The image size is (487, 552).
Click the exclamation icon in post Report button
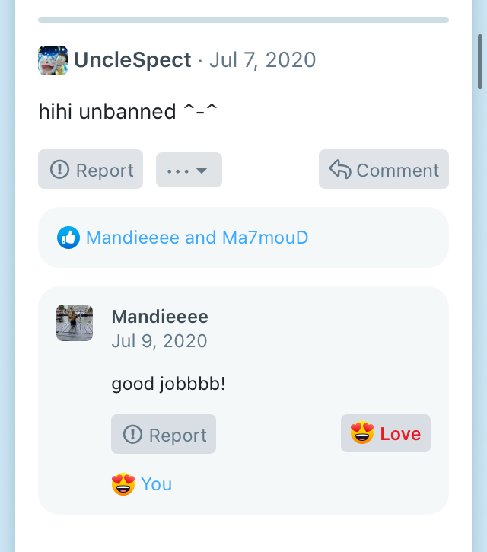[x=60, y=169]
